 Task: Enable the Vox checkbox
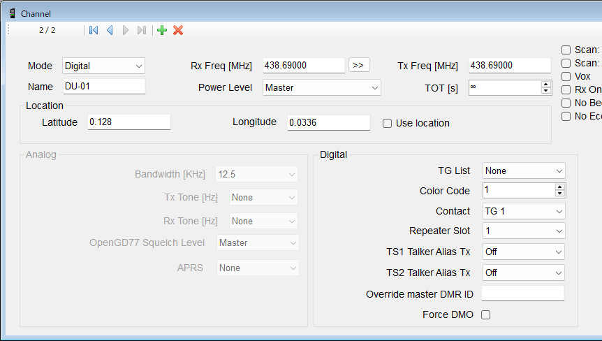coord(566,76)
